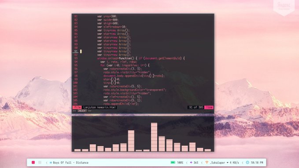Click the code 'rats.appendChild(rlef);'
The height and width of the screenshot is (168, 299).
(x=121, y=104)
